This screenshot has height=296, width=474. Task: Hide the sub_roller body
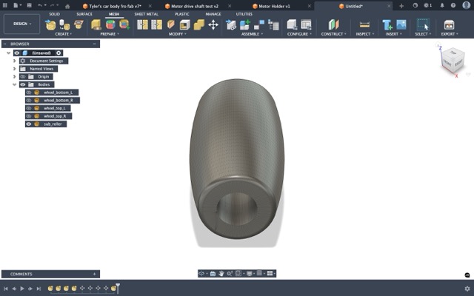(29, 124)
